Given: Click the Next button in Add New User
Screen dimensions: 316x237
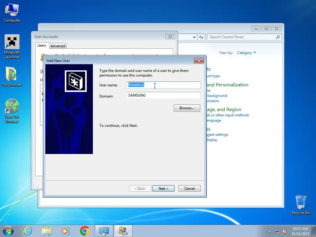Looking at the screenshot, I should [163, 189].
